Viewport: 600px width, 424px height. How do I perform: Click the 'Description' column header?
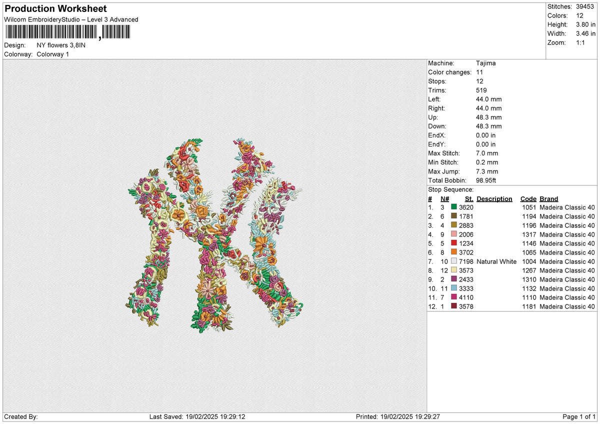pyautogui.click(x=494, y=198)
